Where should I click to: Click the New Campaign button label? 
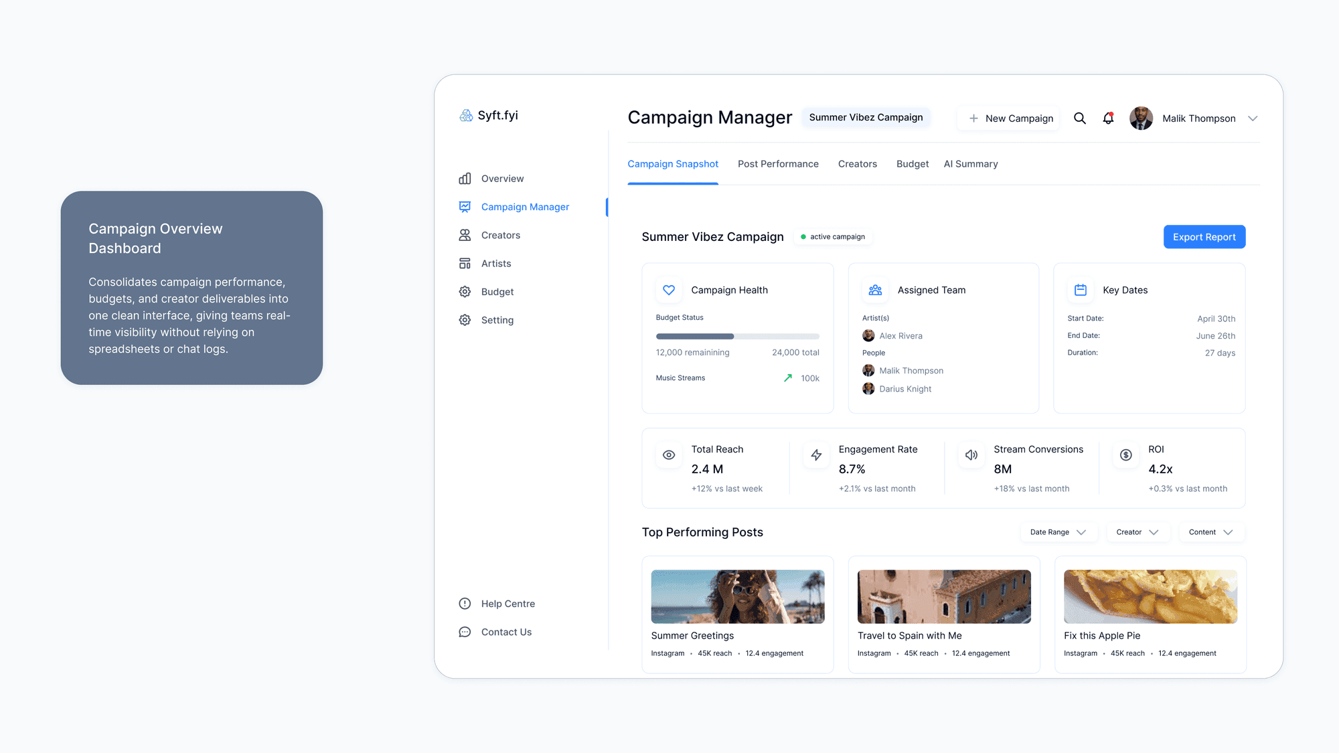click(1019, 118)
